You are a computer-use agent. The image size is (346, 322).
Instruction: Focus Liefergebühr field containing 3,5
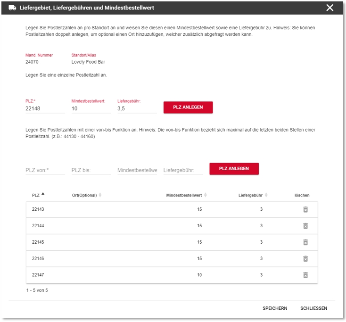137,108
